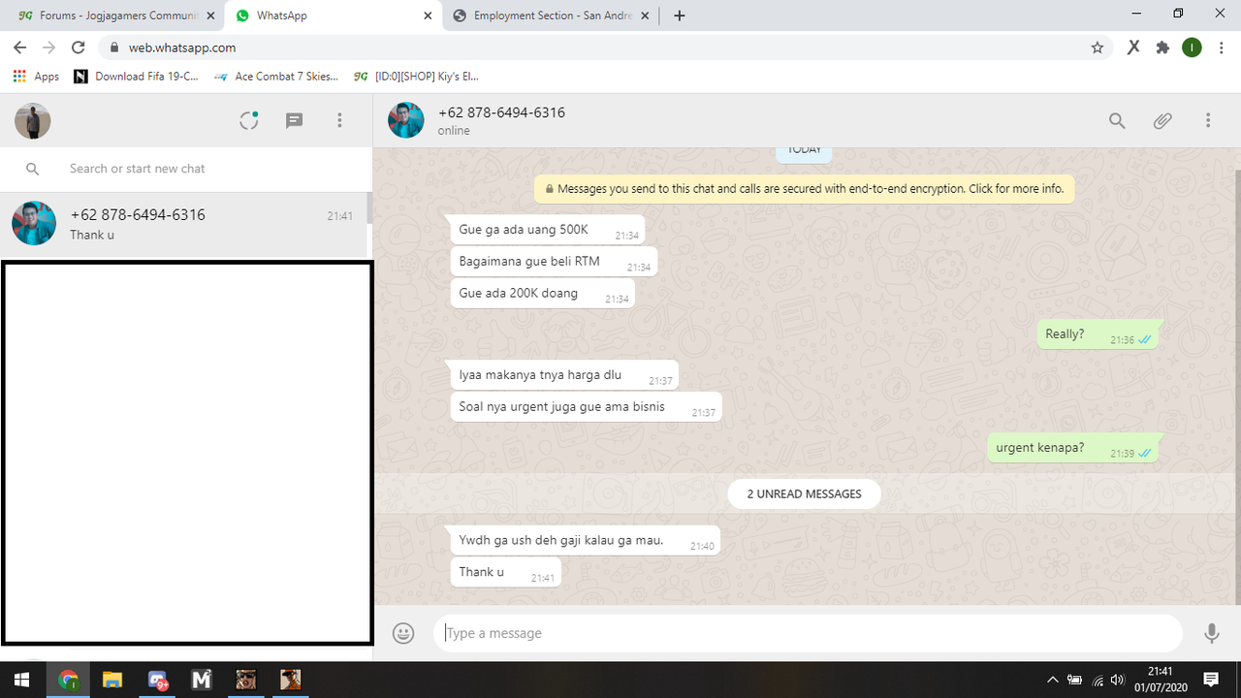
Task: Open the +62 878-6494-6316 chat in the list
Action: point(184,224)
